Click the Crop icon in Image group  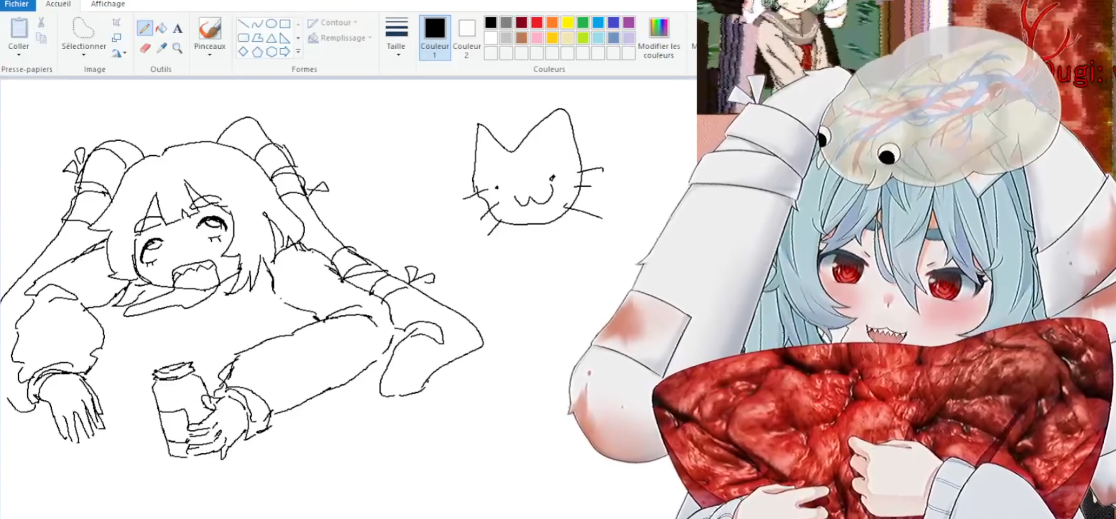click(x=117, y=22)
